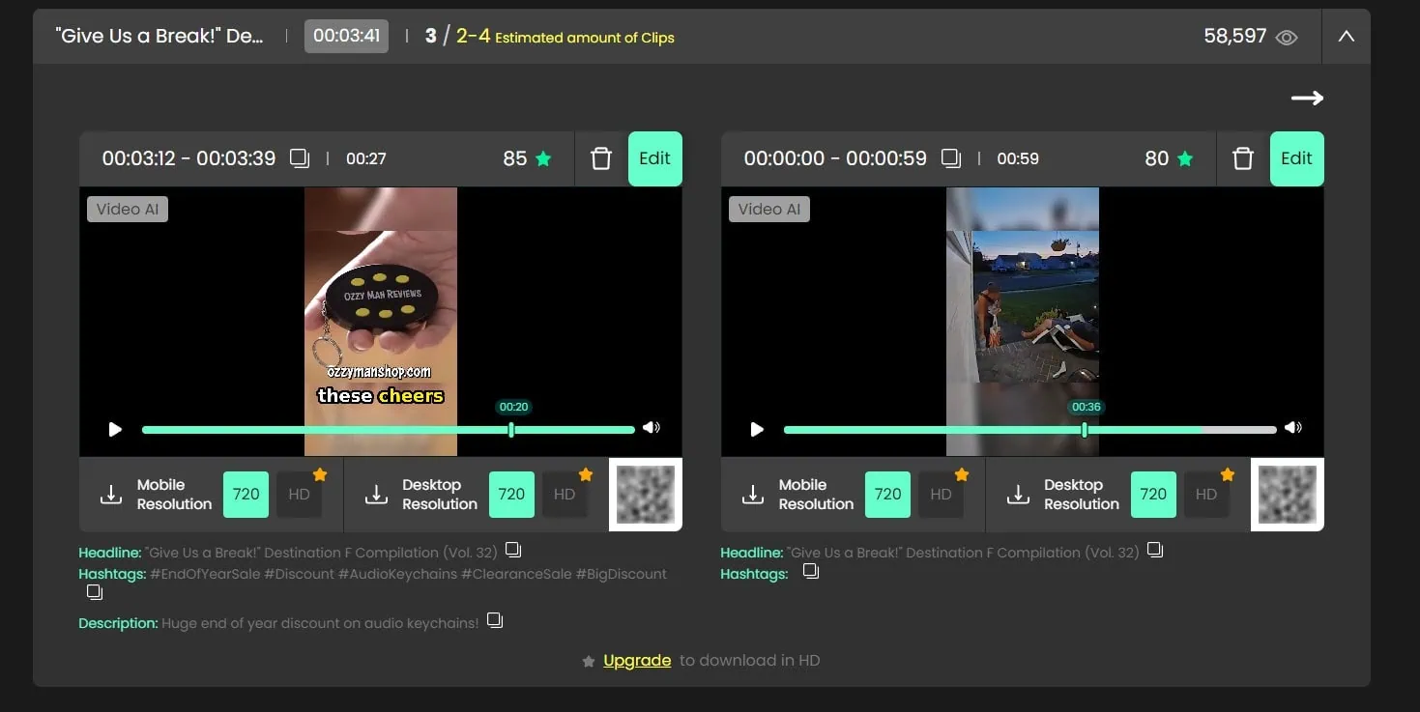Copy the second clip headline

pos(1155,551)
